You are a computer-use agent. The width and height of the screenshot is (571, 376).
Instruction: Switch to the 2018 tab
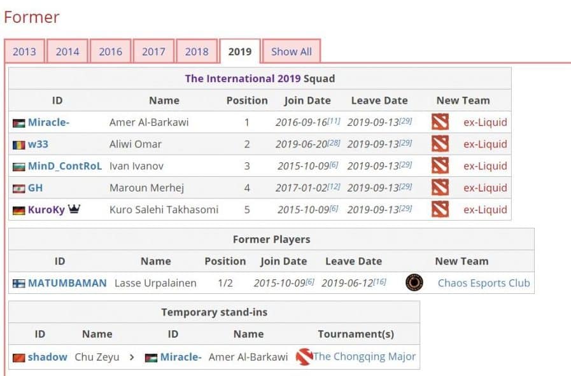[197, 52]
